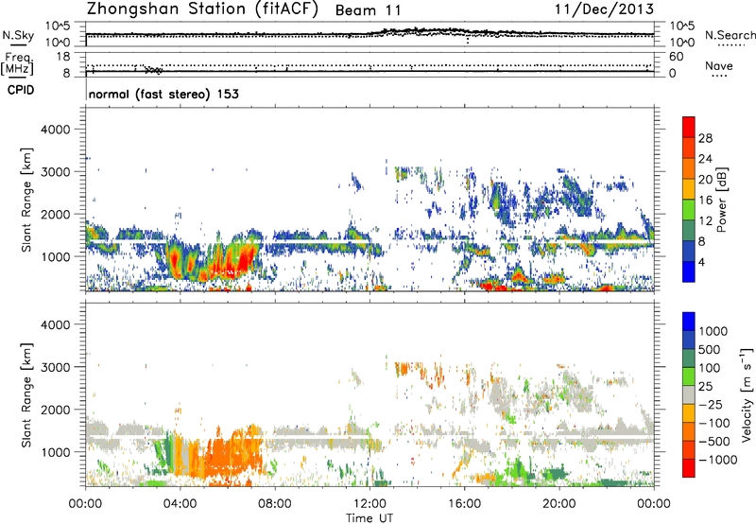Click 'normal (fast stereo) 153' text
This screenshot has height=524, width=756.
pos(163,94)
